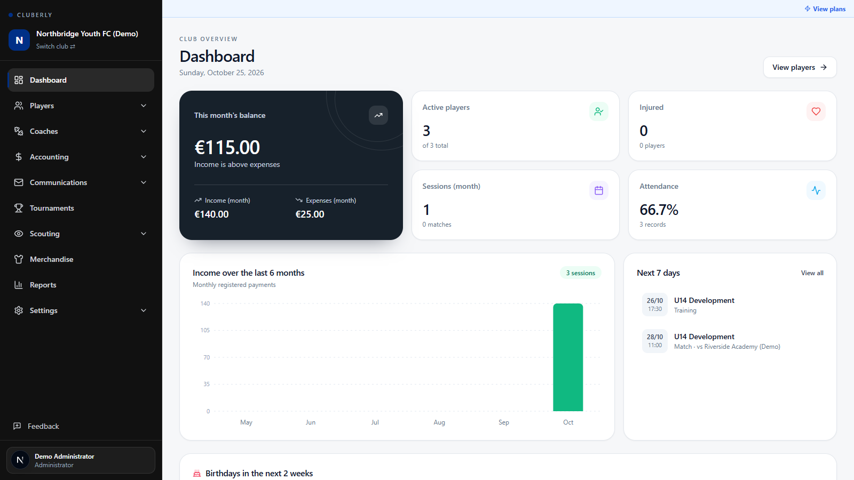Open the Feedback link
Image resolution: width=854 pixels, height=480 pixels.
36,426
